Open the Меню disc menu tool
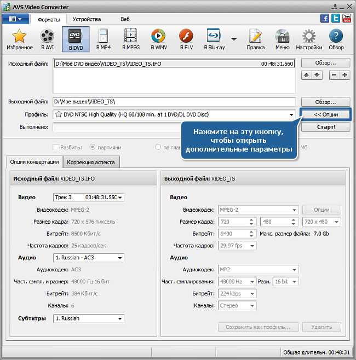Screen dimensions: 356x360 click(x=283, y=39)
